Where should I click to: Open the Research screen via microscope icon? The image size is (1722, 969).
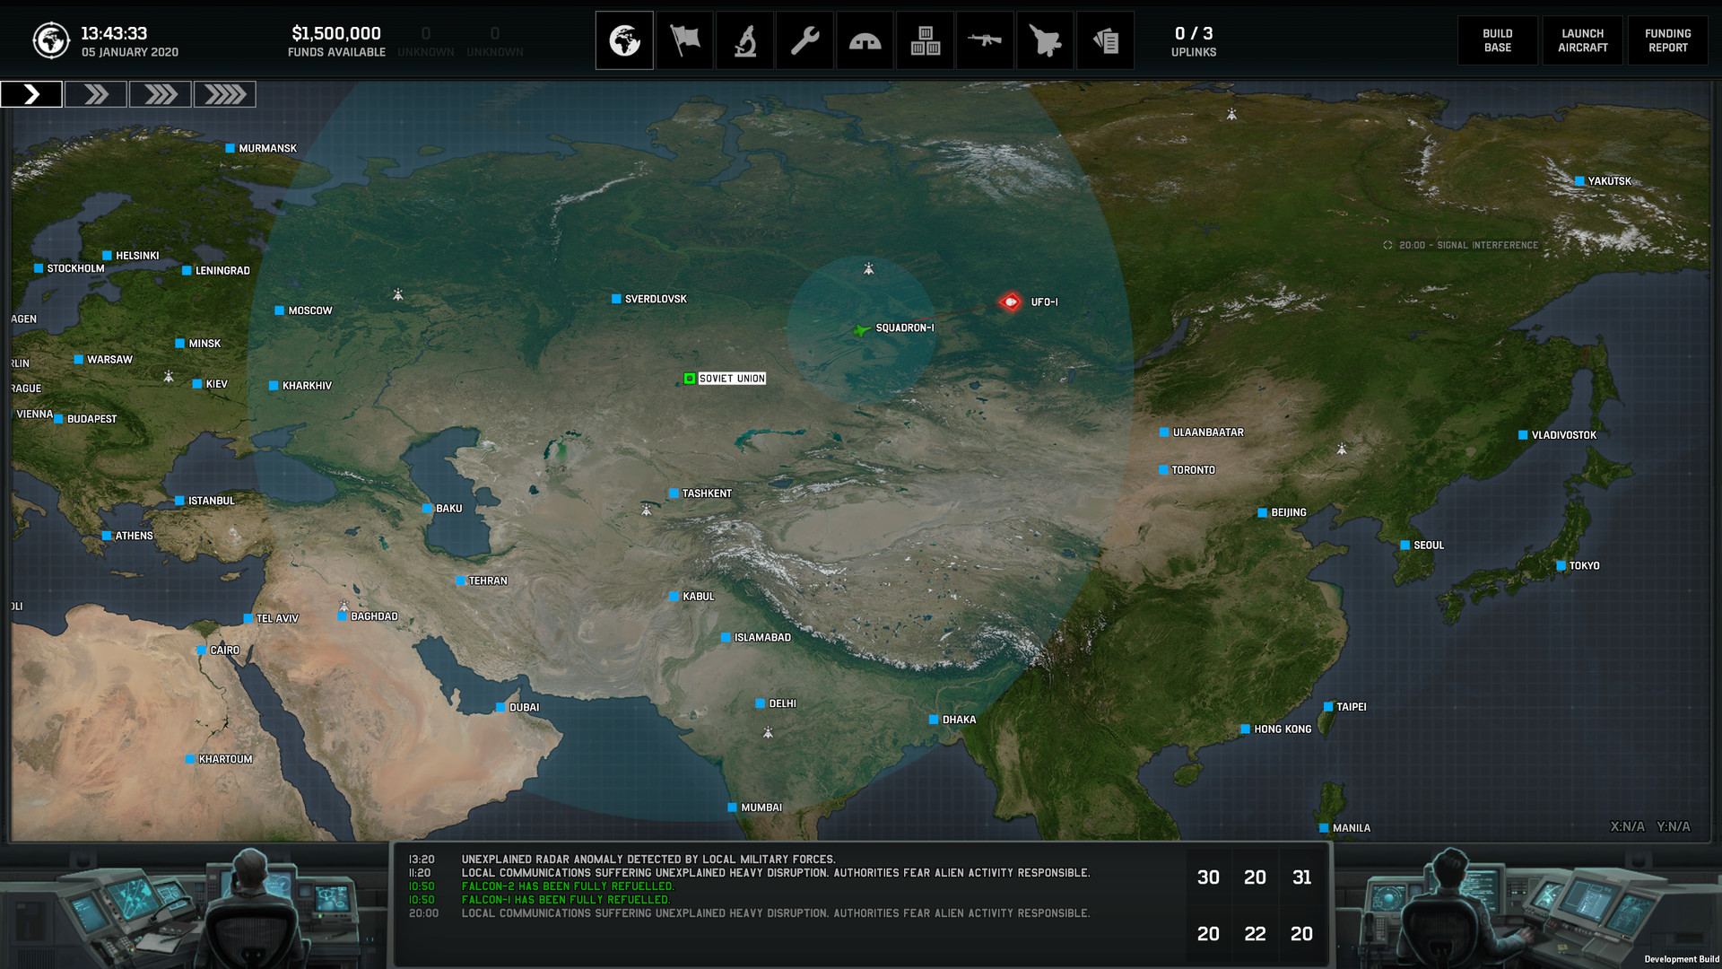(744, 39)
